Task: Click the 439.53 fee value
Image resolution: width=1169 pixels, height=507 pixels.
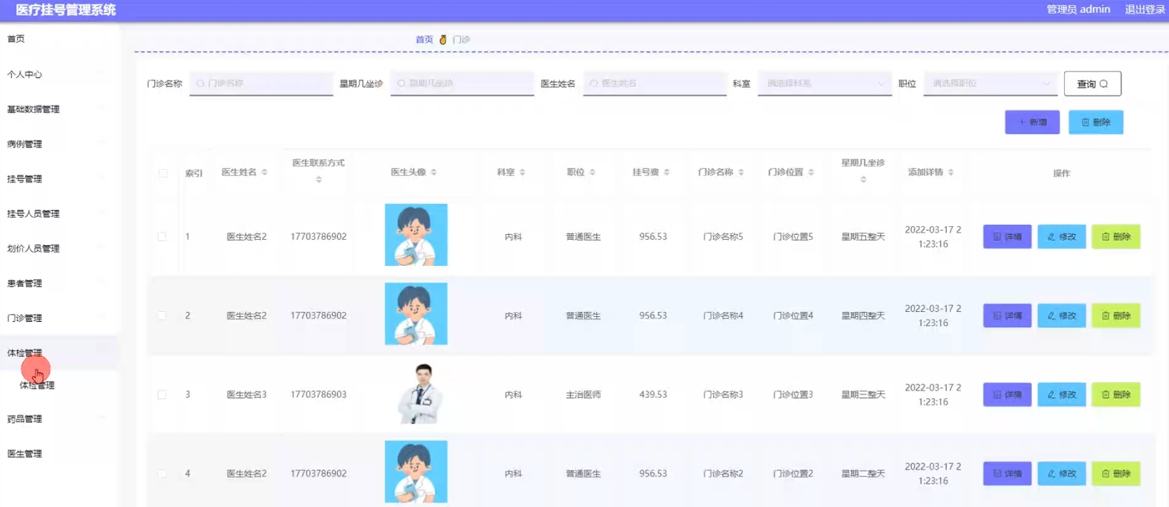Action: click(x=653, y=395)
